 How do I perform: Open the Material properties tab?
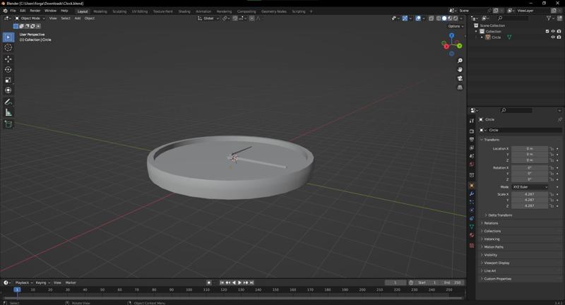click(x=472, y=235)
